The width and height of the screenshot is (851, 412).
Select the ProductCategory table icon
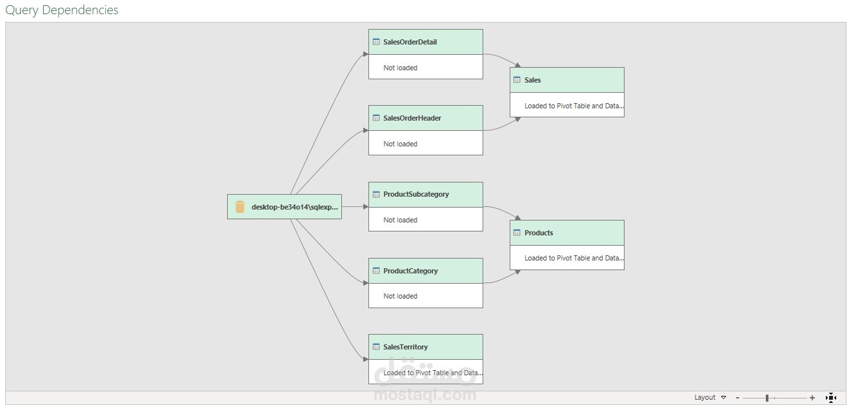pos(377,271)
